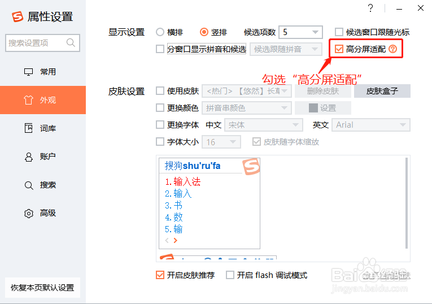Click 恢复本页默认设置 button
Image resolution: width=432 pixels, height=304 pixels.
pos(43,288)
